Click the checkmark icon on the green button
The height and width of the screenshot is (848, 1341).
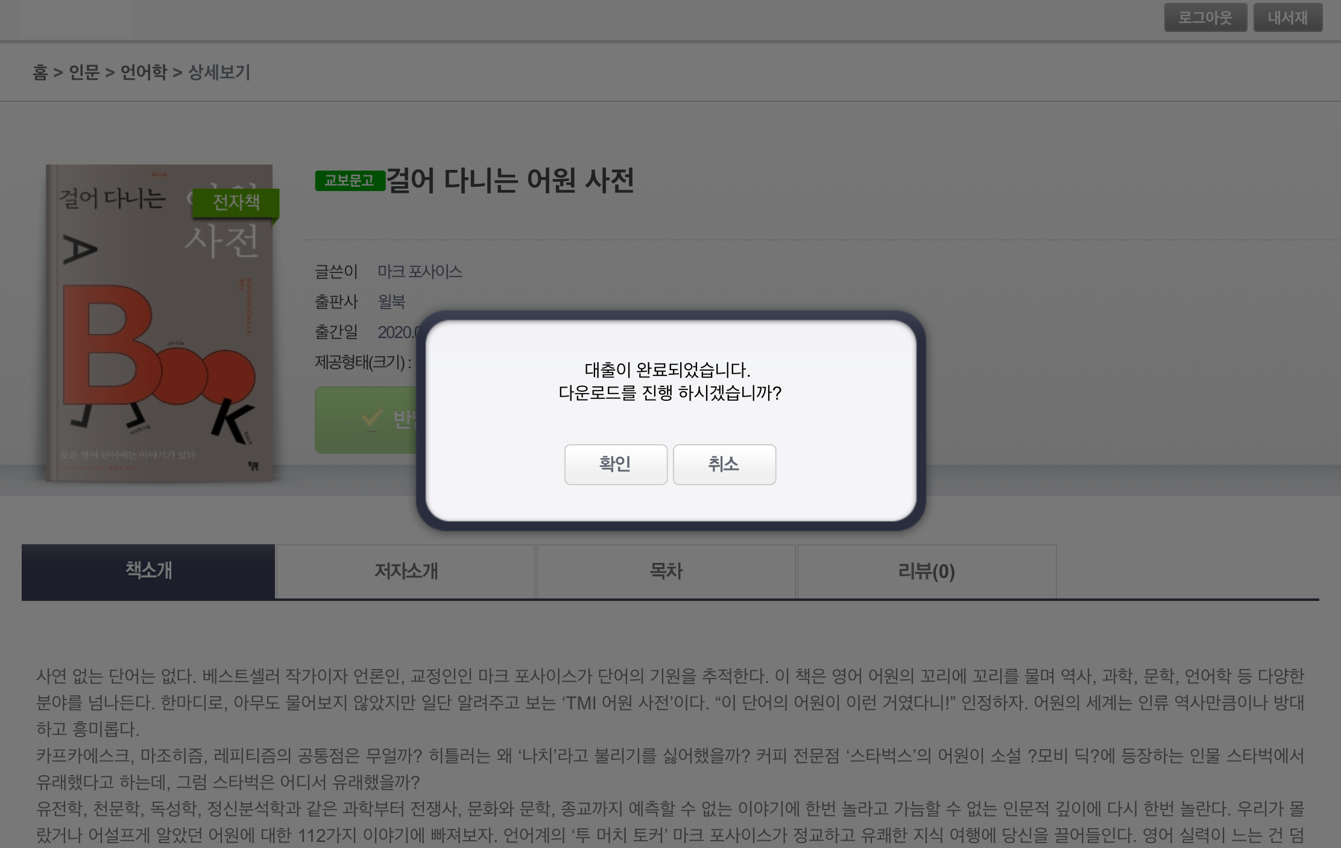click(372, 417)
